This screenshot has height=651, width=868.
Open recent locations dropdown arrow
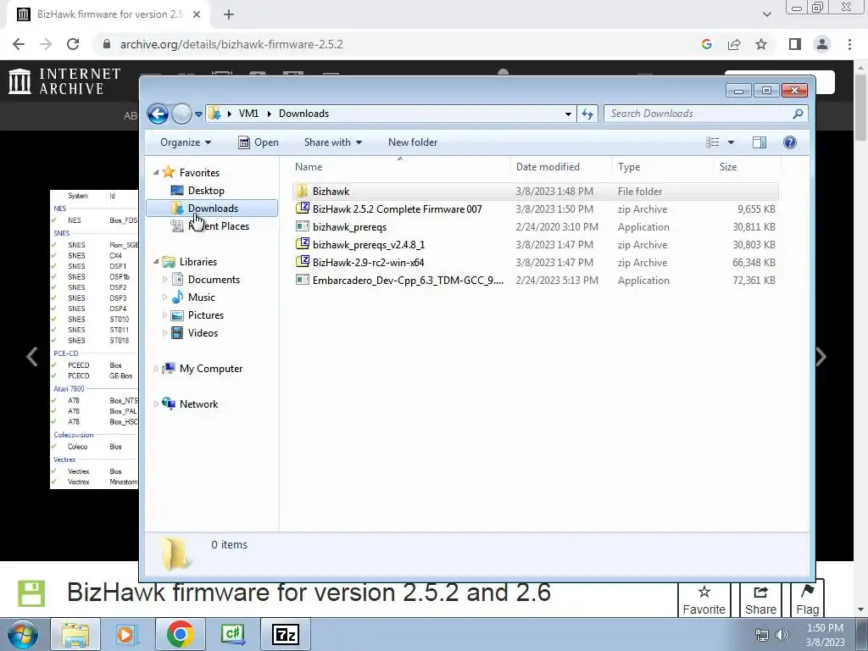tap(198, 114)
